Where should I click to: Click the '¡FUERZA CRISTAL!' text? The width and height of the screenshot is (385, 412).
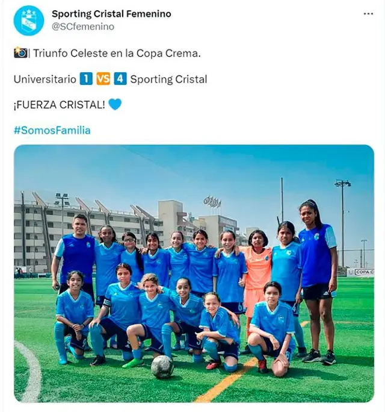point(59,104)
